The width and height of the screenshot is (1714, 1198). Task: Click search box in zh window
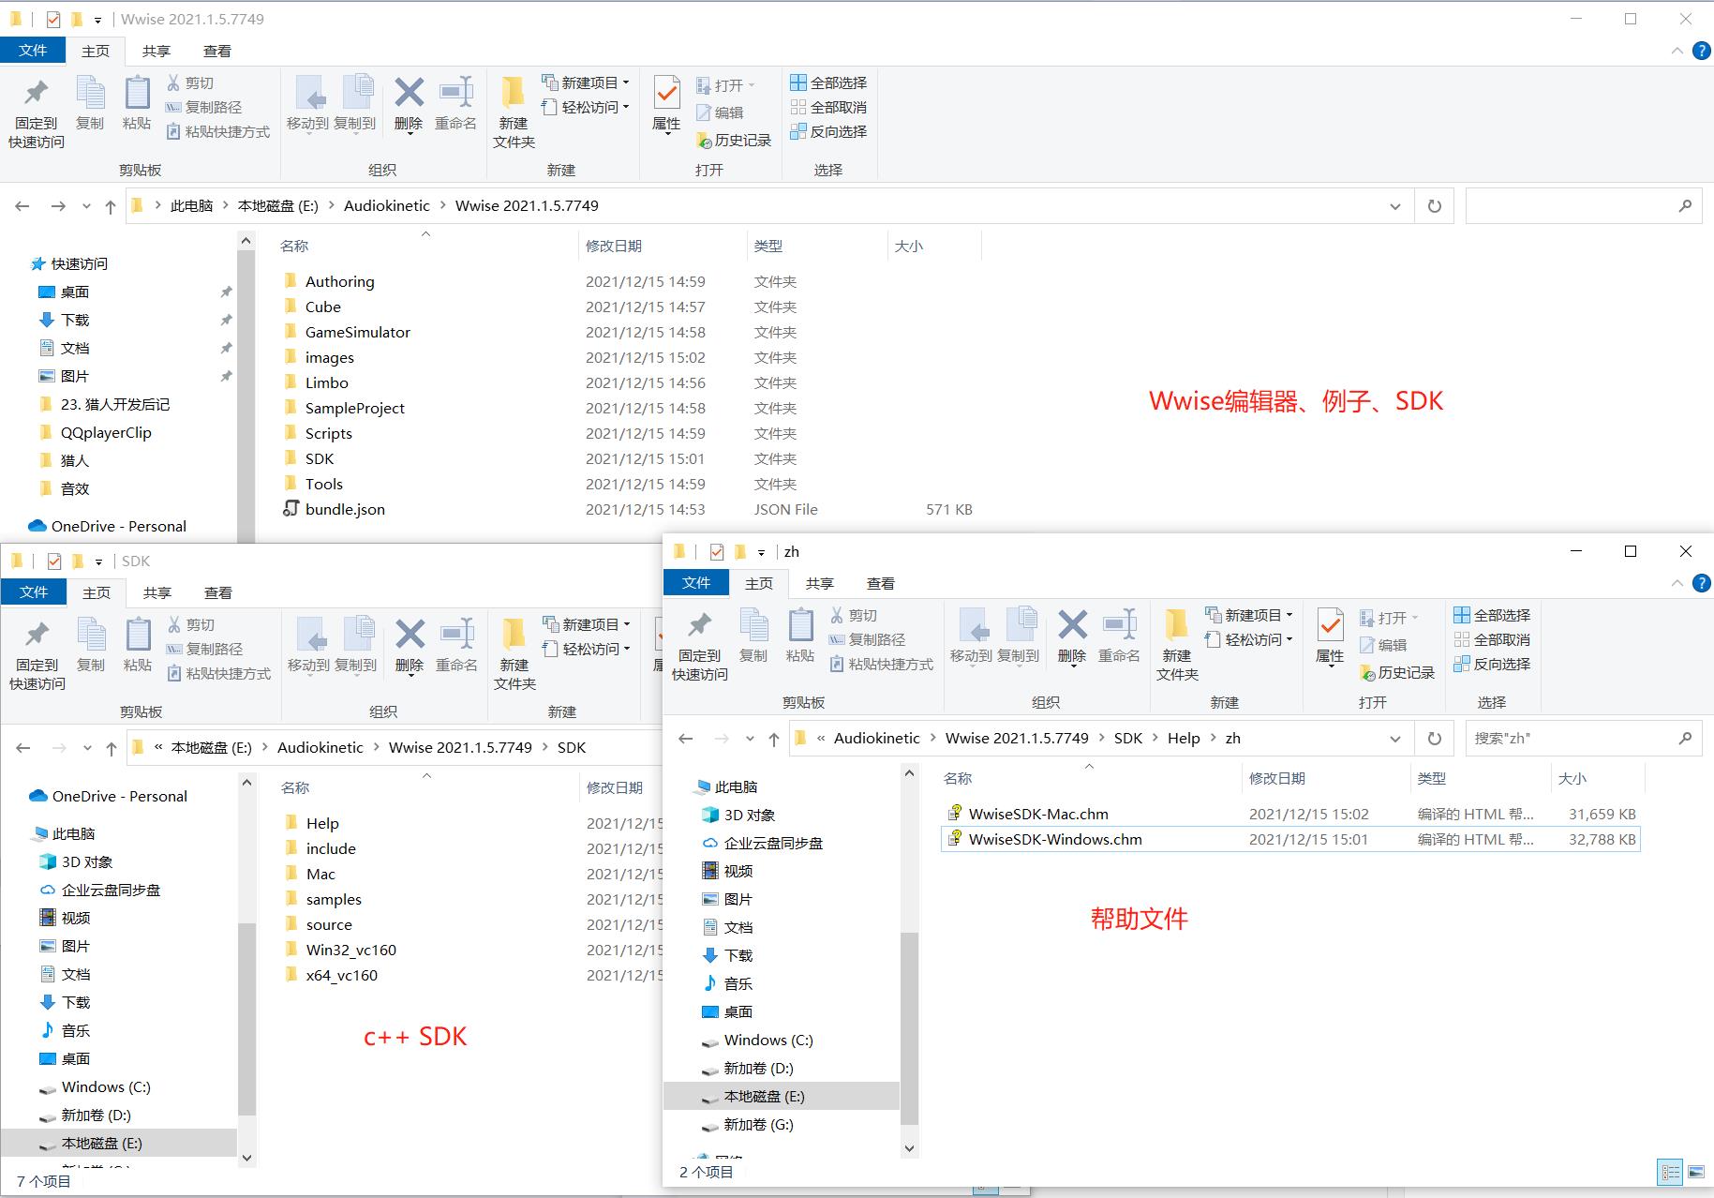pos(1584,739)
